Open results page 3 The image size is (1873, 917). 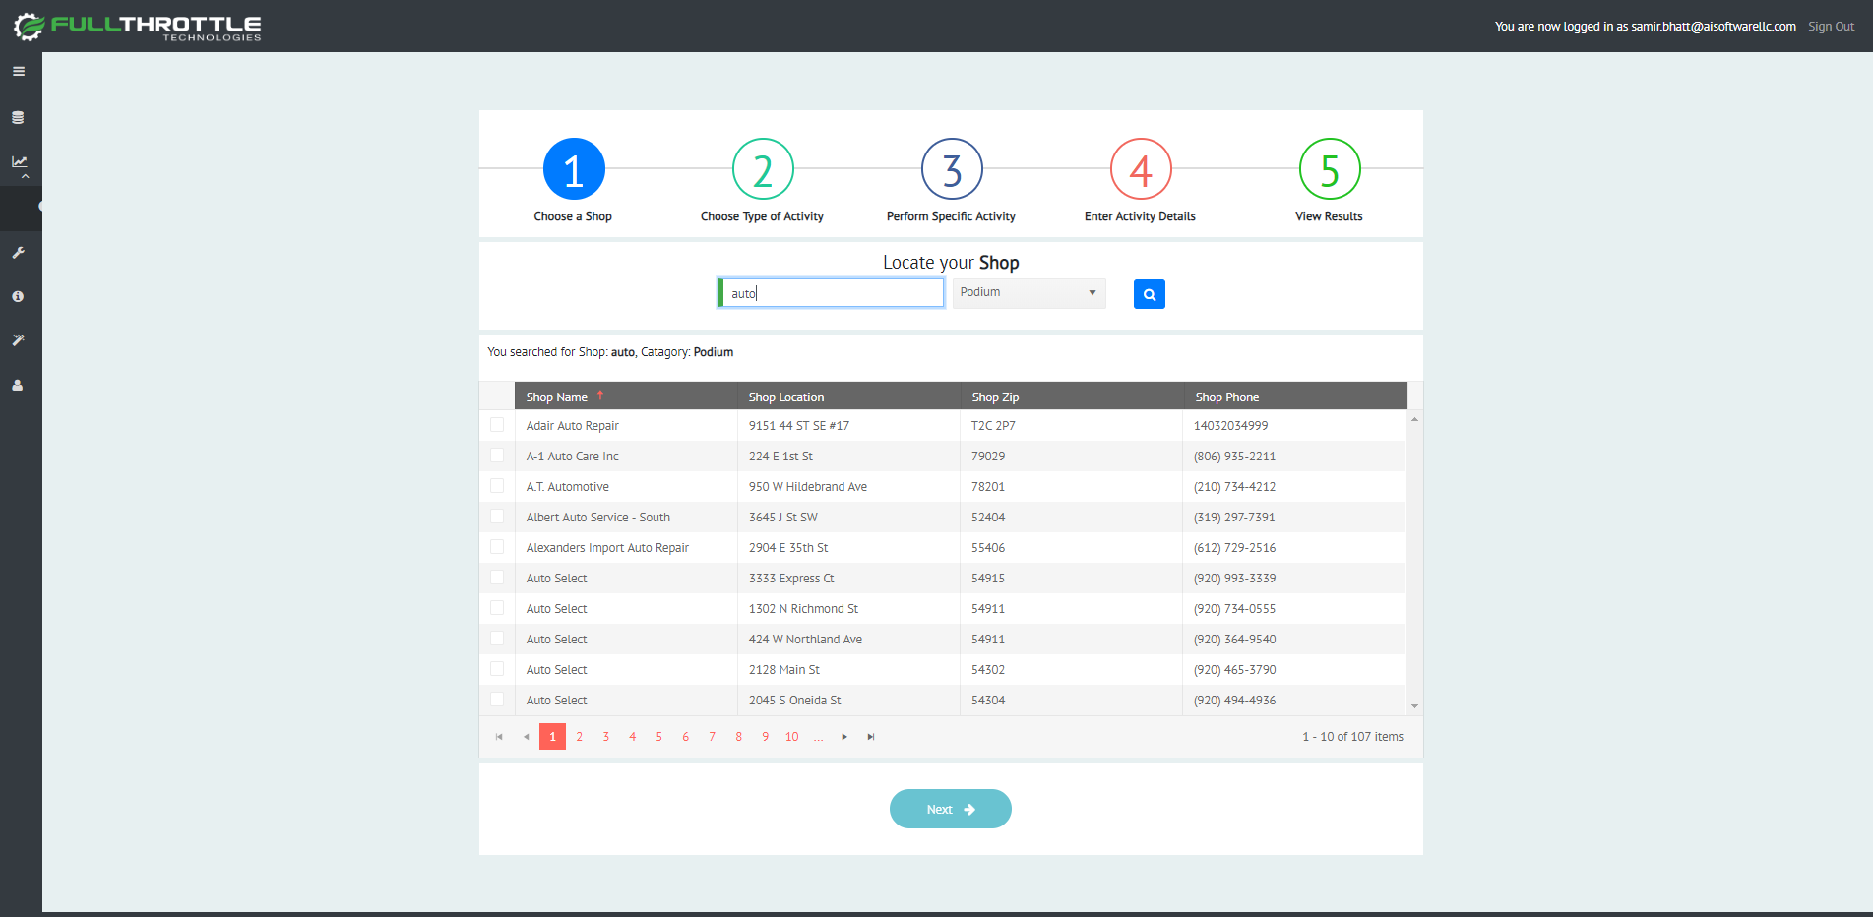point(606,737)
